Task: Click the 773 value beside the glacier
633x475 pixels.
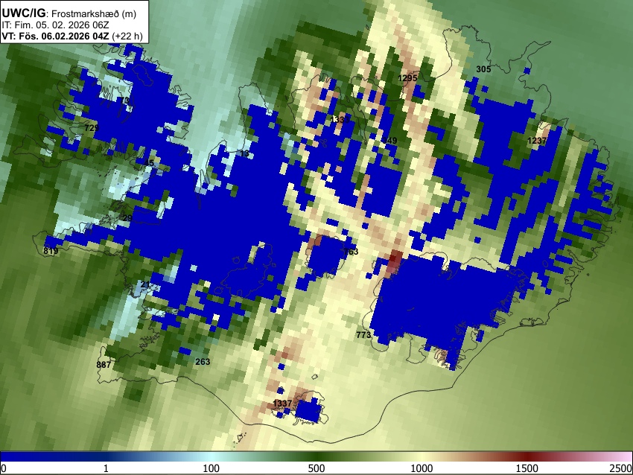Action: click(363, 335)
